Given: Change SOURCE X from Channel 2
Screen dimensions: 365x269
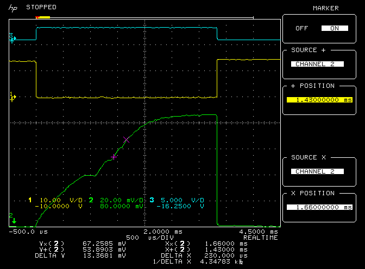Looking at the screenshot, I should point(317,171).
